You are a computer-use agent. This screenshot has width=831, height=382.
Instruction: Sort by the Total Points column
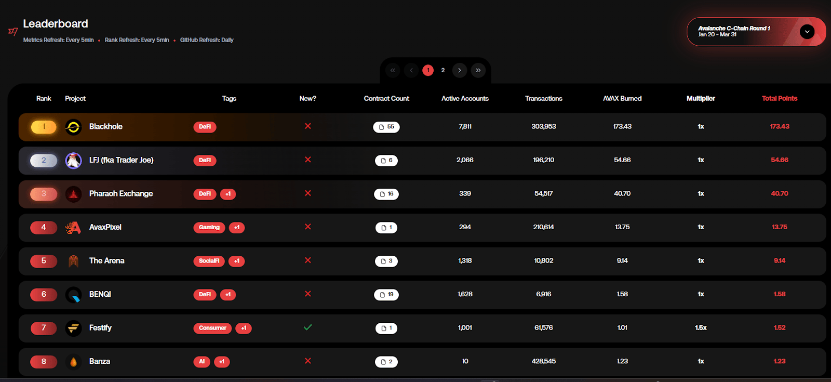pos(780,98)
